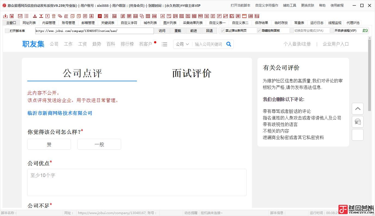375x216 pixels.
Task: Open the 临沂市新商网络技术有限公司 link
Action: click(x=60, y=113)
